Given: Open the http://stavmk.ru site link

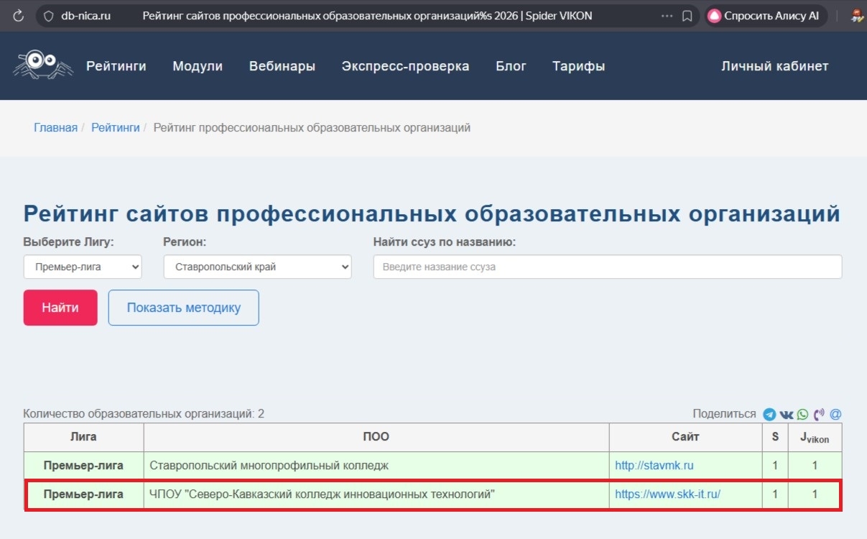Looking at the screenshot, I should [x=654, y=466].
